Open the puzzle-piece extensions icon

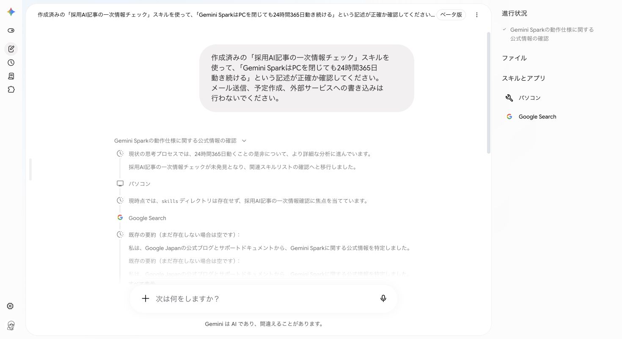[x=11, y=90]
